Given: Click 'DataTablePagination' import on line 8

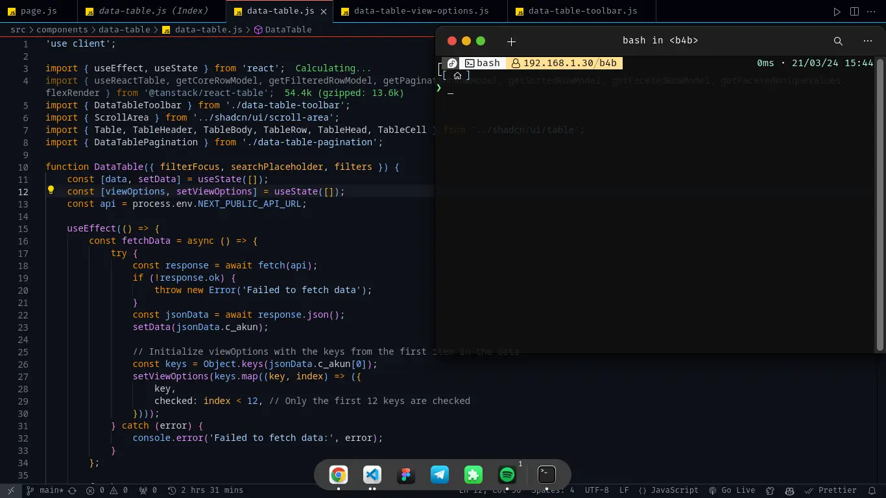Looking at the screenshot, I should pyautogui.click(x=146, y=142).
